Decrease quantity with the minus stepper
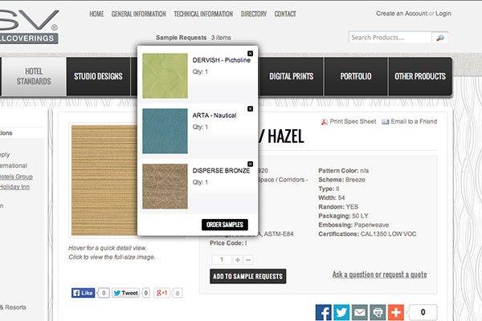This screenshot has height=321, width=482. (x=247, y=259)
